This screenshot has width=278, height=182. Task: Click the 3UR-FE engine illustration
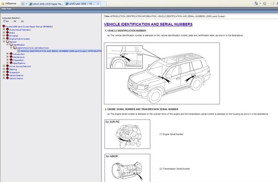click(x=127, y=134)
